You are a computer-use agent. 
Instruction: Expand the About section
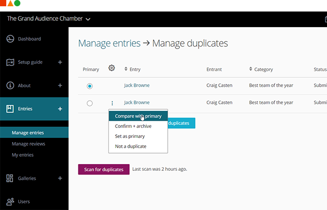(60, 86)
